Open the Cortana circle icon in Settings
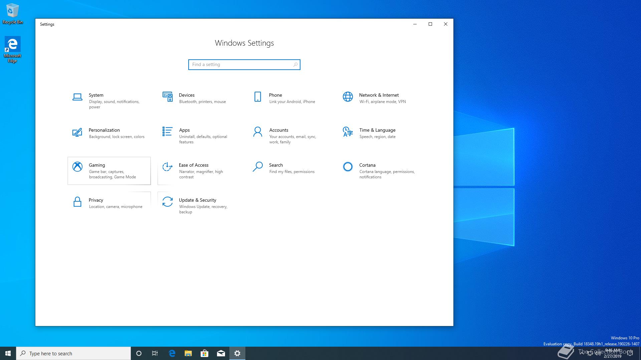The height and width of the screenshot is (360, 641). tap(348, 167)
